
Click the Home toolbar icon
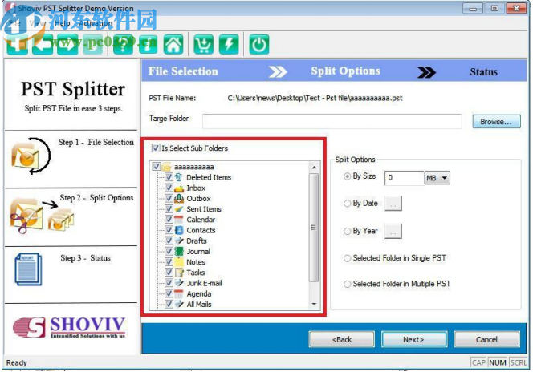(x=173, y=44)
